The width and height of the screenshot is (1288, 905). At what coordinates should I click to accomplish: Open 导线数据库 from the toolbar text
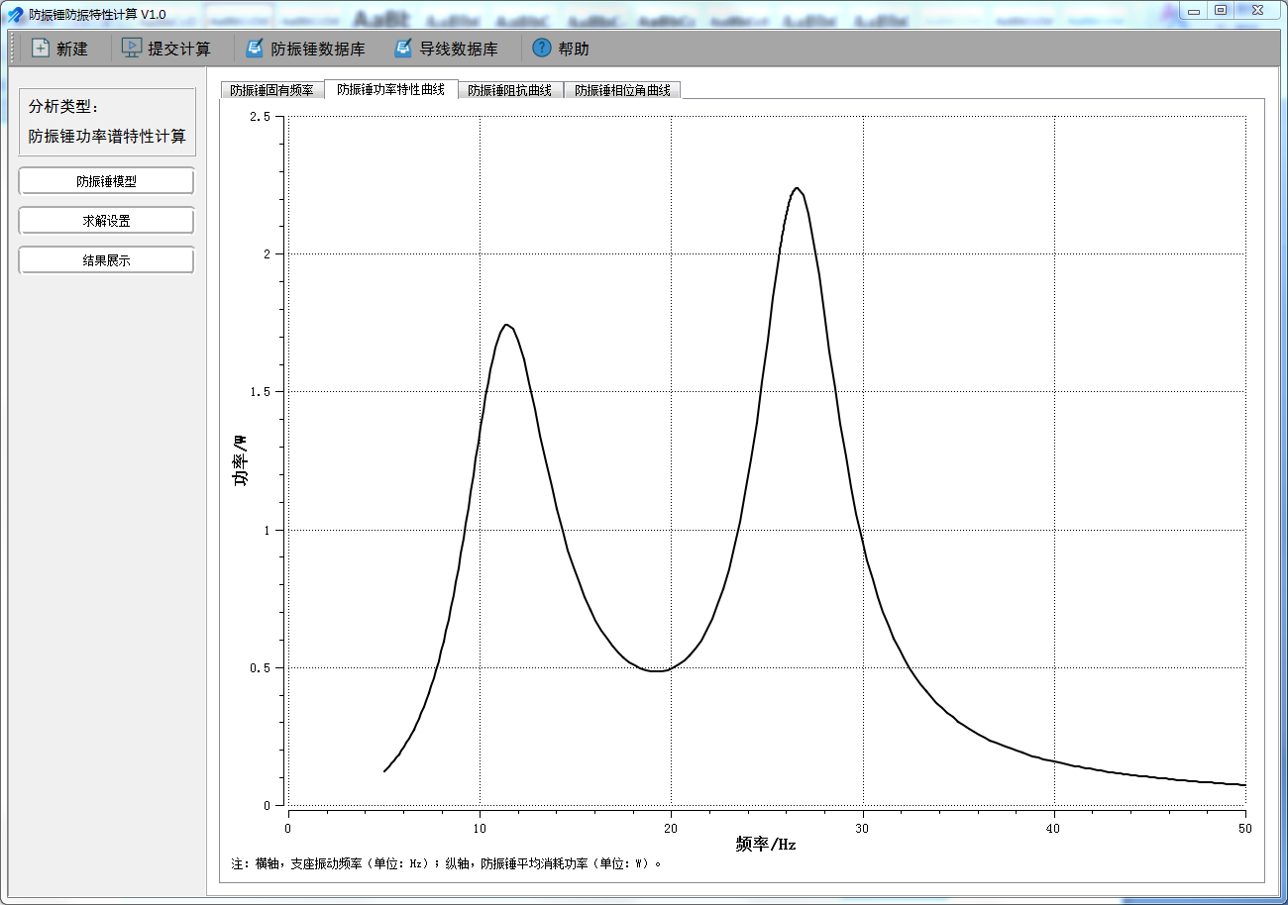tap(459, 49)
